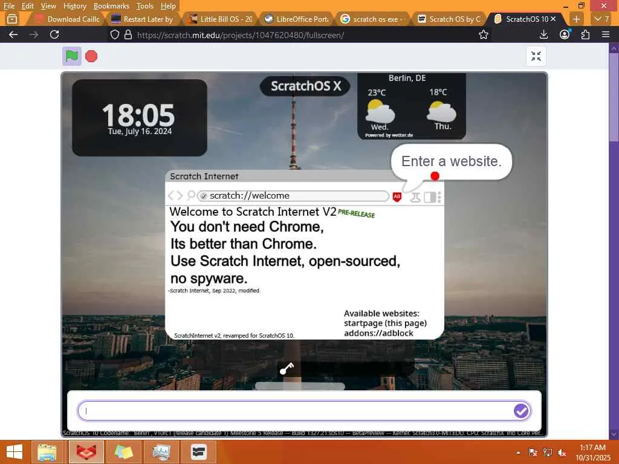Open the taskbar clock and date
Viewport: 619px width, 464px height.
pos(592,453)
